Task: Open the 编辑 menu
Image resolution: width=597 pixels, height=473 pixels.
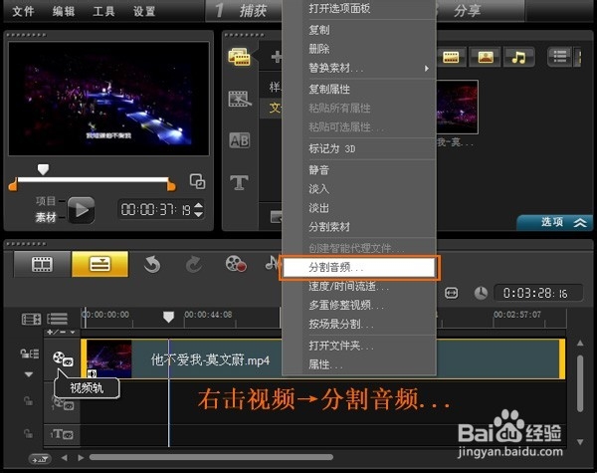Action: click(64, 11)
